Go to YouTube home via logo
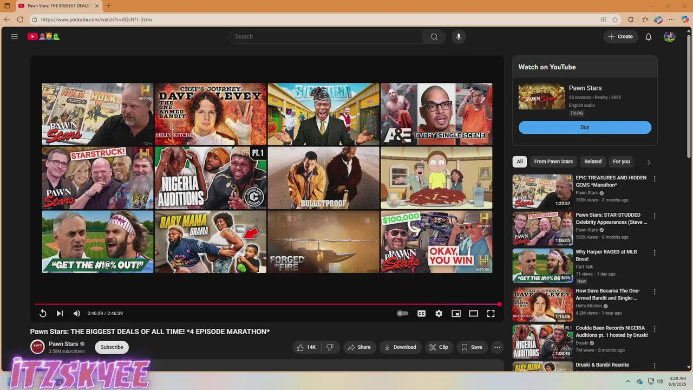Screen dimensions: 693x390 click(43, 37)
